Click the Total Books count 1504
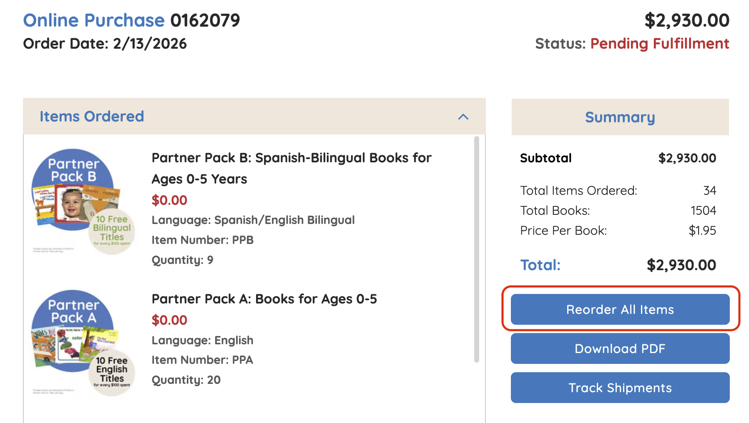Viewport: 749px width, 423px height. tap(704, 210)
